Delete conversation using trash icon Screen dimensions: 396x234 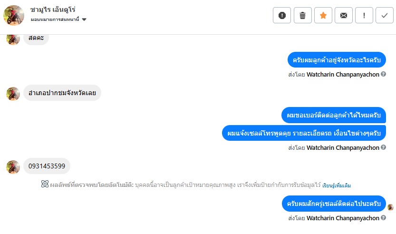302,16
